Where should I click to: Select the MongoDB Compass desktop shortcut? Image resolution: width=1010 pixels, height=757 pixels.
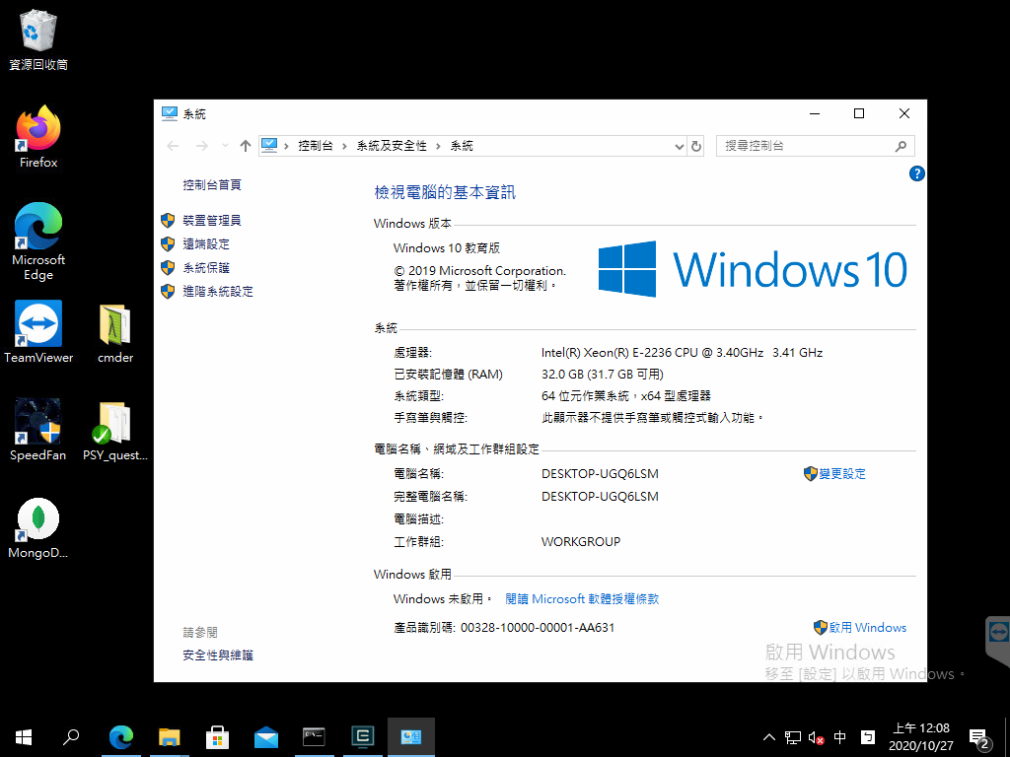click(x=38, y=528)
